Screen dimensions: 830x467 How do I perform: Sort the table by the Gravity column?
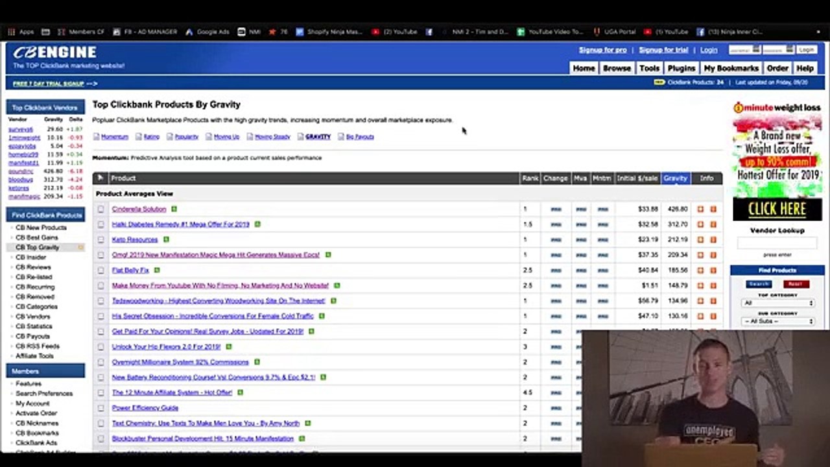click(675, 178)
